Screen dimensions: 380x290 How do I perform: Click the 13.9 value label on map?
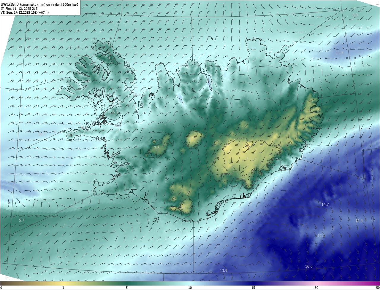(224, 270)
